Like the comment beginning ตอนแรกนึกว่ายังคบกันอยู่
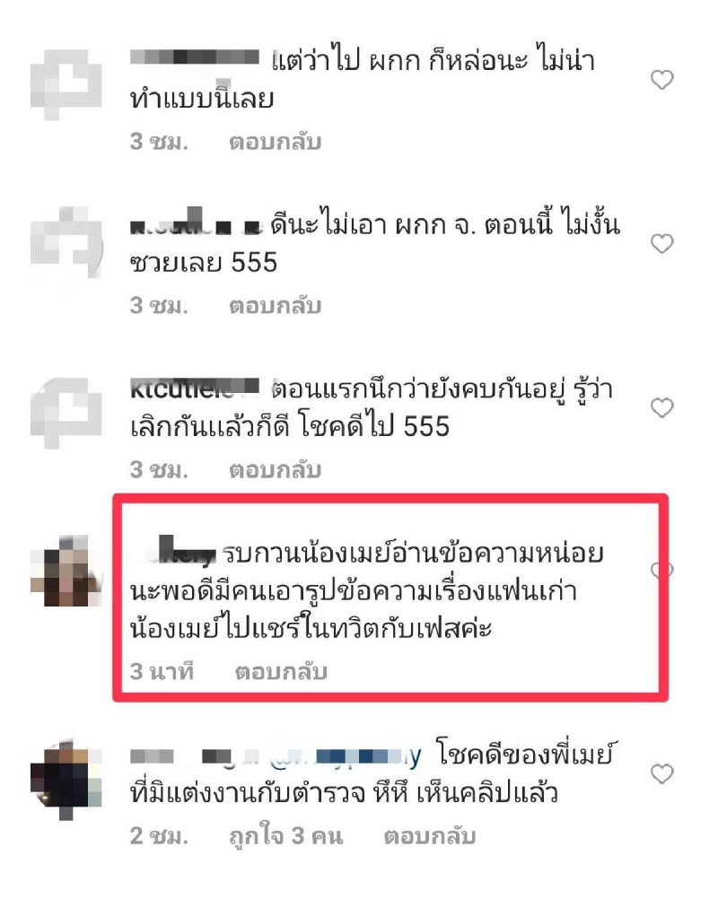 pyautogui.click(x=661, y=407)
